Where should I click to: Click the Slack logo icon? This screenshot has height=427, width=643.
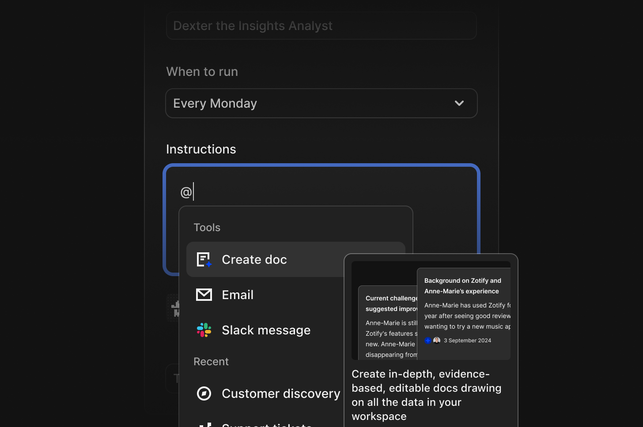(204, 330)
